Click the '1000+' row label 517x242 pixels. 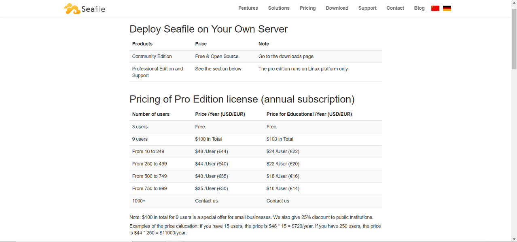click(139, 201)
